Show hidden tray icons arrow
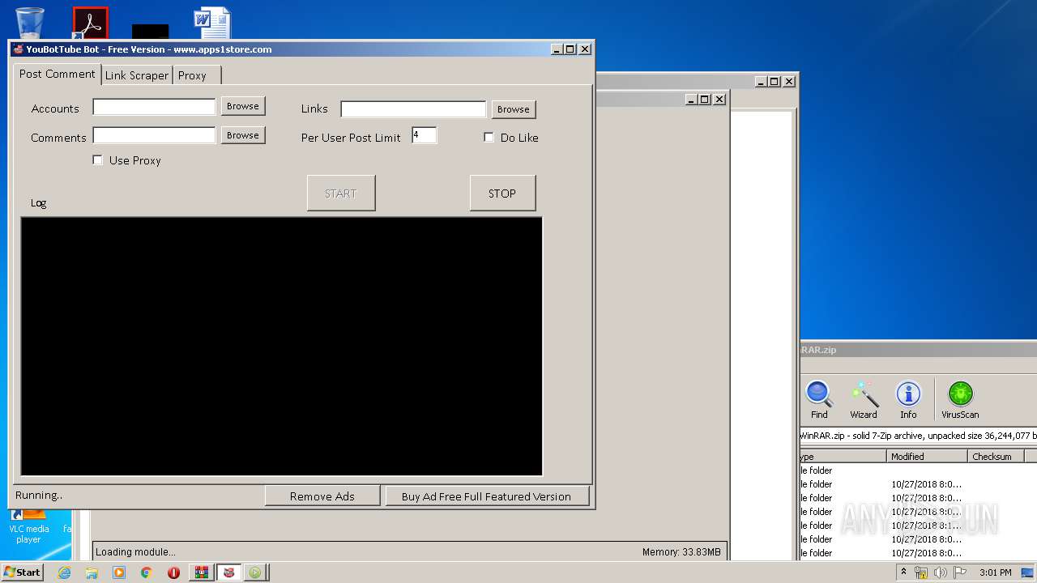The width and height of the screenshot is (1037, 583). point(903,572)
